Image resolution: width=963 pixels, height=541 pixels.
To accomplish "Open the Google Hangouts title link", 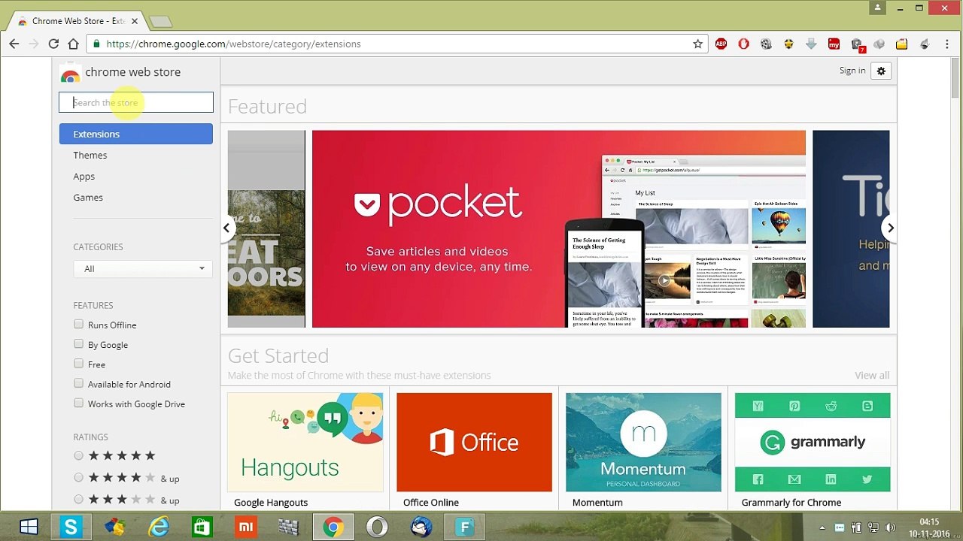I will 271,502.
